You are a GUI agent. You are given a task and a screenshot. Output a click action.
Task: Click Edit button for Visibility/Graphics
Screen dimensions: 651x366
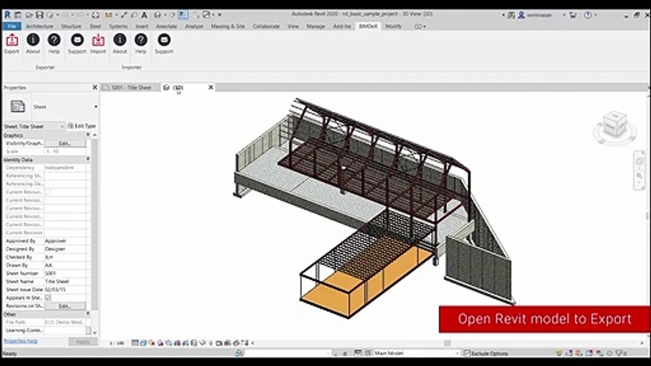pos(65,143)
